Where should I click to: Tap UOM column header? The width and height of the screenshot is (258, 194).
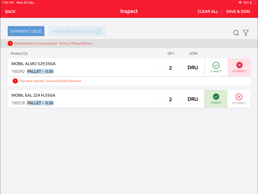[x=193, y=54]
